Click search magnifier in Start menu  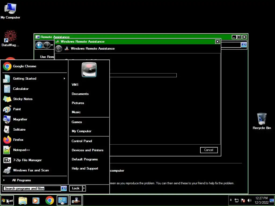[x=64, y=188]
